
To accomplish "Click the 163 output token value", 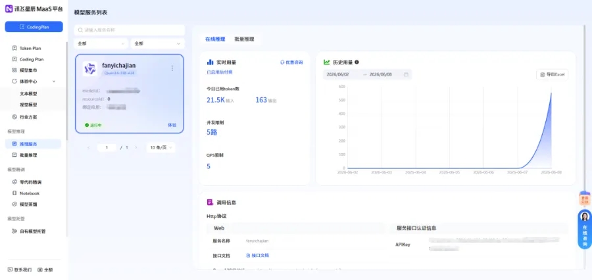I will click(261, 100).
